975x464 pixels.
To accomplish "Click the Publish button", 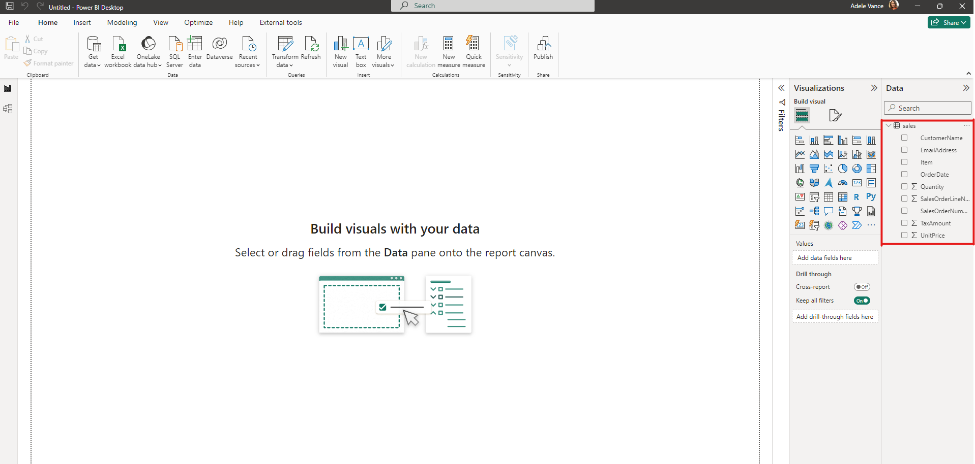I will click(543, 51).
